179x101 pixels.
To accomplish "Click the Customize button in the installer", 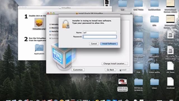I will [78, 70].
